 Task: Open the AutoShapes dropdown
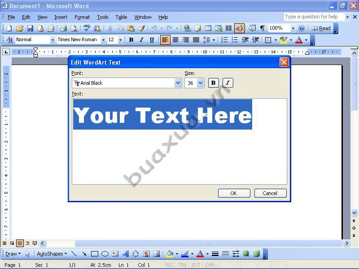coord(52,254)
